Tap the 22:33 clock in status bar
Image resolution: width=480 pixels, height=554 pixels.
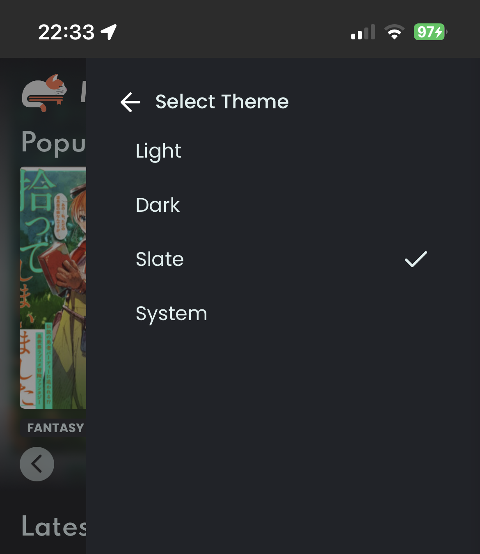[x=66, y=32]
